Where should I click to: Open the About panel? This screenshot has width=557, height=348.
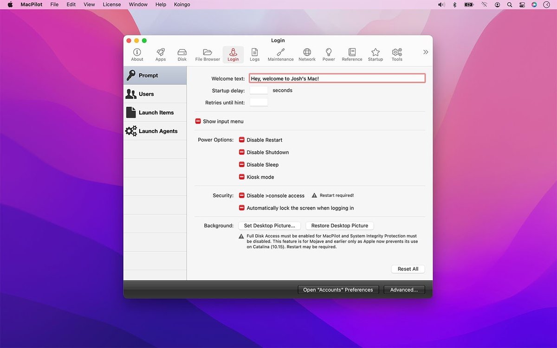(137, 54)
